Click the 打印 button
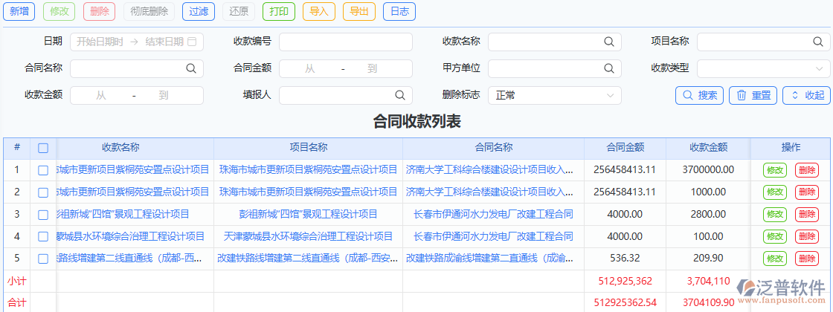This screenshot has height=312, width=833. [279, 12]
